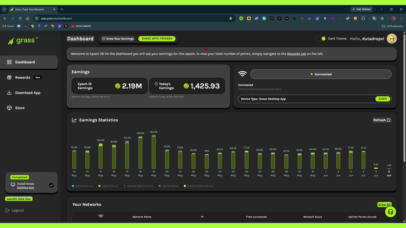Viewport: 406px width, 228px height.
Task: Open the All Bookmarks folder
Action: 392,26
